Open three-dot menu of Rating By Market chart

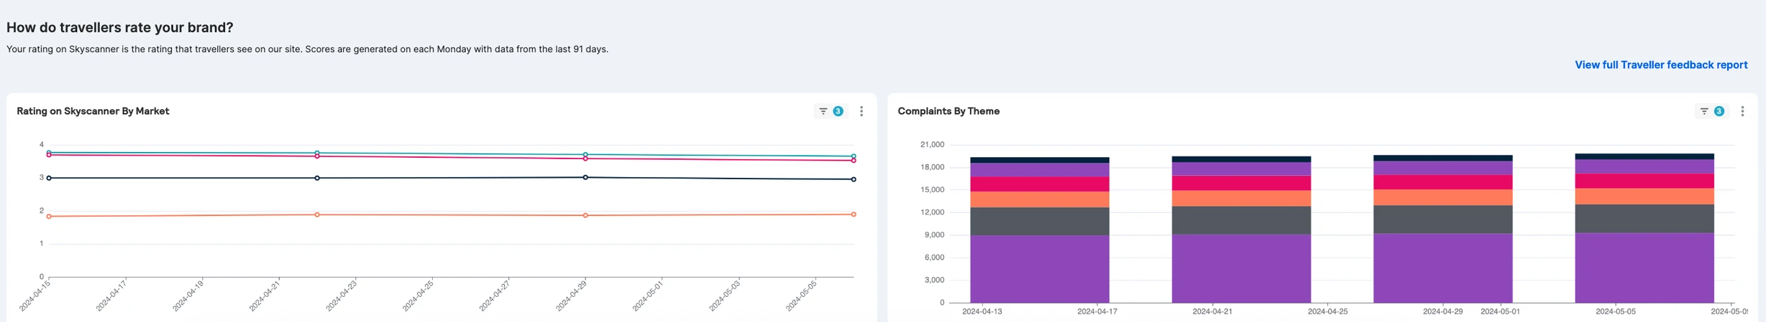pyautogui.click(x=861, y=111)
